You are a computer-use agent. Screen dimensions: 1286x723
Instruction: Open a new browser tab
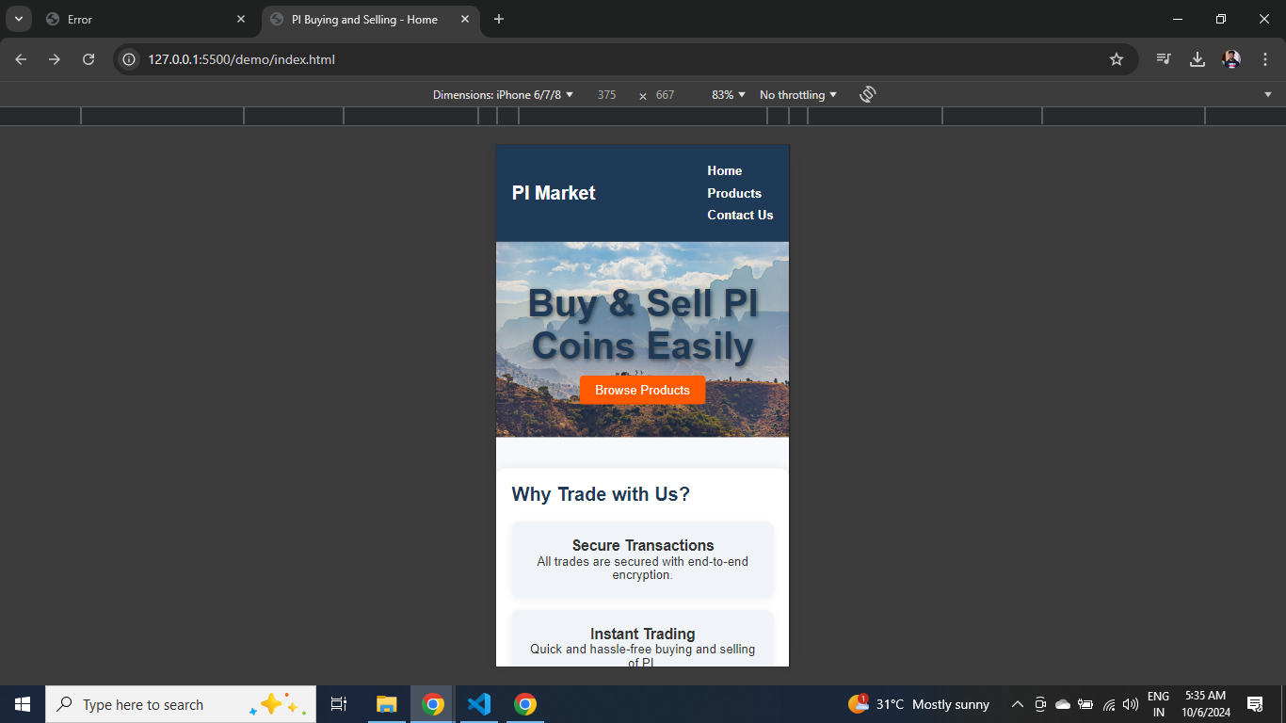499,19
